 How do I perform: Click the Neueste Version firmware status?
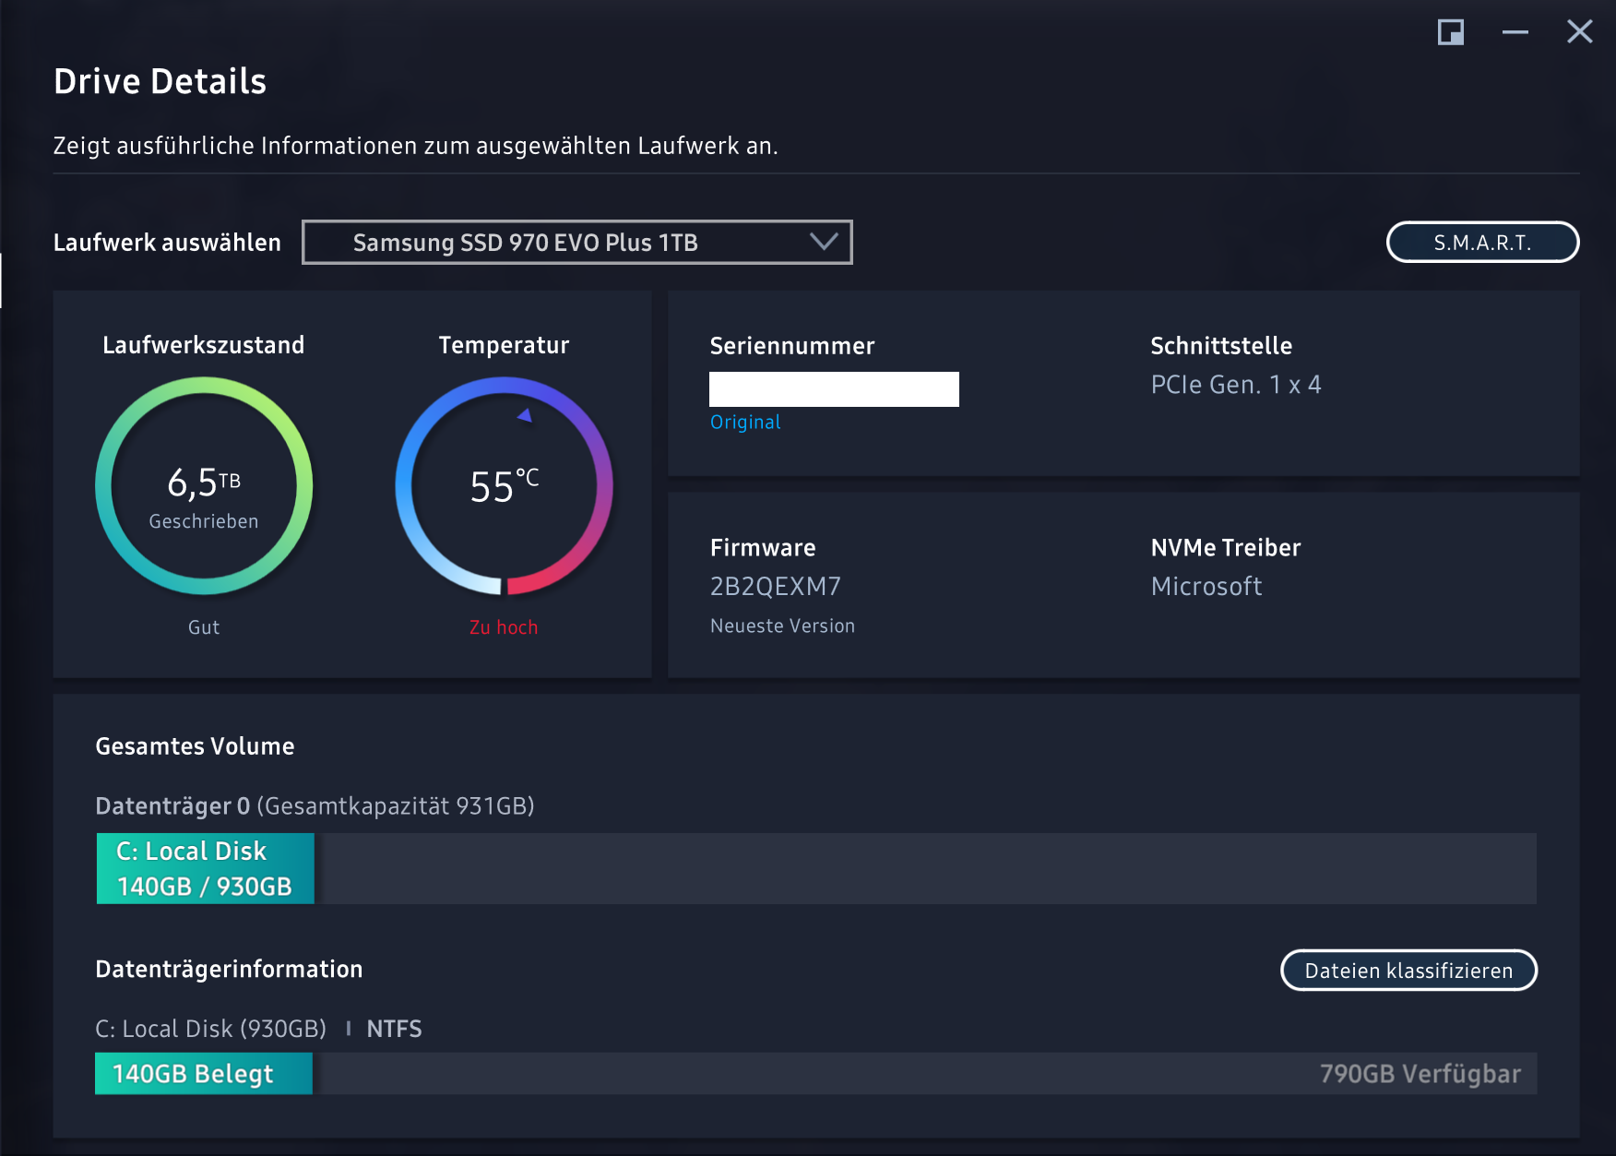tap(782, 626)
